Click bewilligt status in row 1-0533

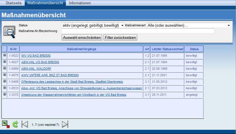(191, 88)
